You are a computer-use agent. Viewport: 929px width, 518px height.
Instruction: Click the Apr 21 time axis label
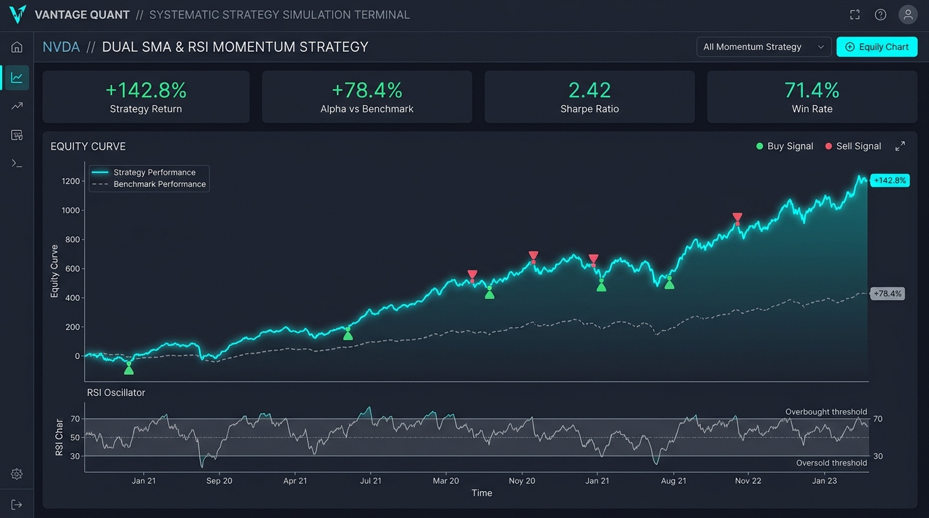[295, 481]
